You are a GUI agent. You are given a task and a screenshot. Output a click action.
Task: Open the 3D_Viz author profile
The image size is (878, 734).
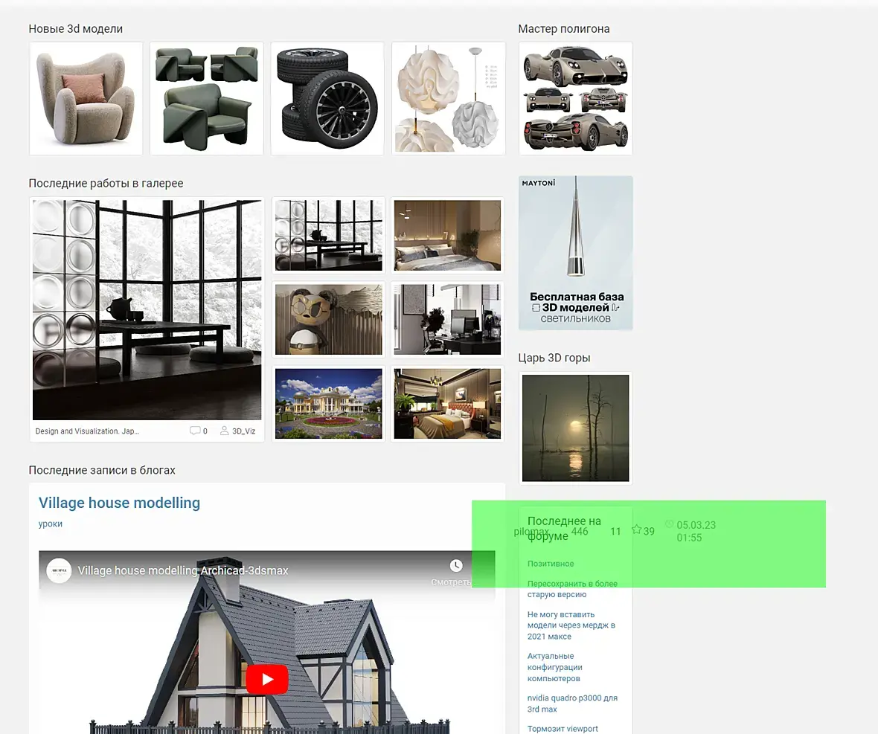[x=243, y=431]
